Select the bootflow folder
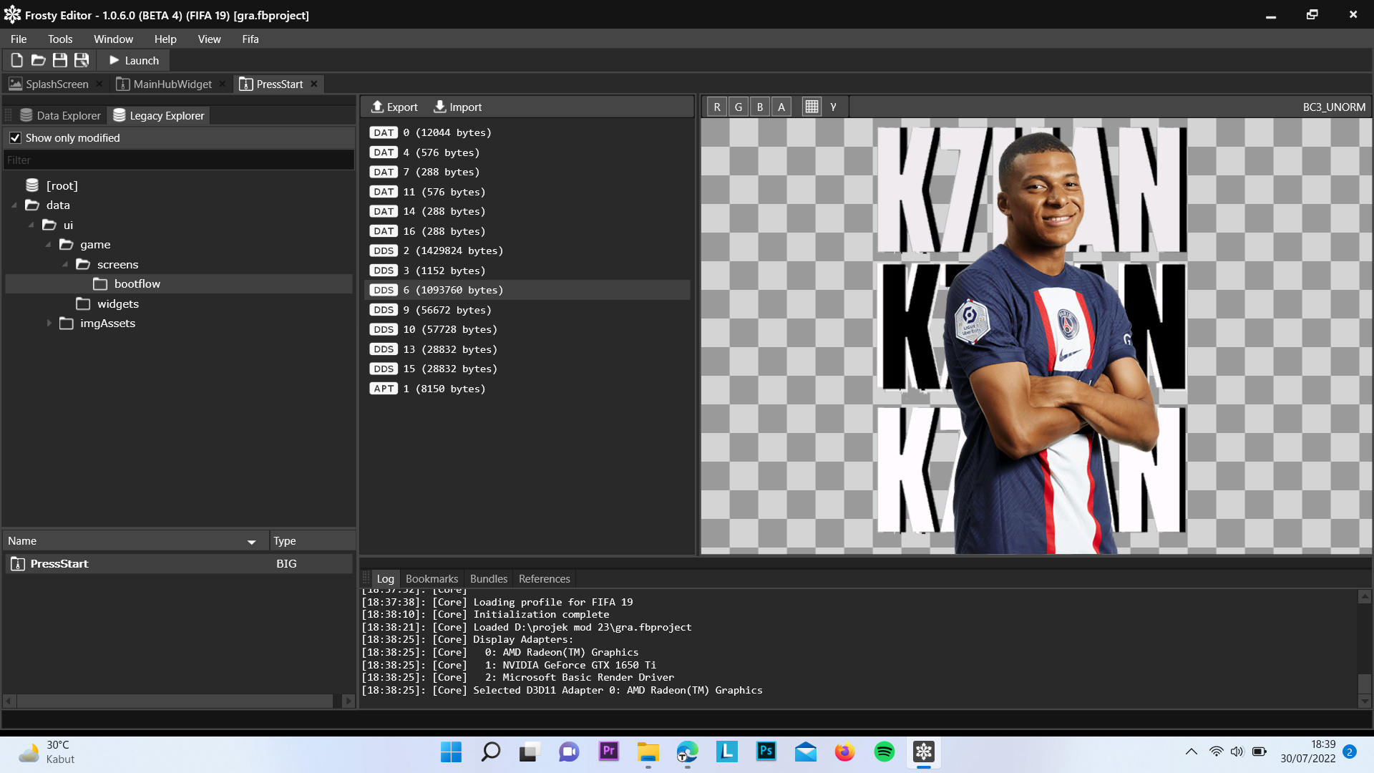The width and height of the screenshot is (1374, 773). click(179, 284)
